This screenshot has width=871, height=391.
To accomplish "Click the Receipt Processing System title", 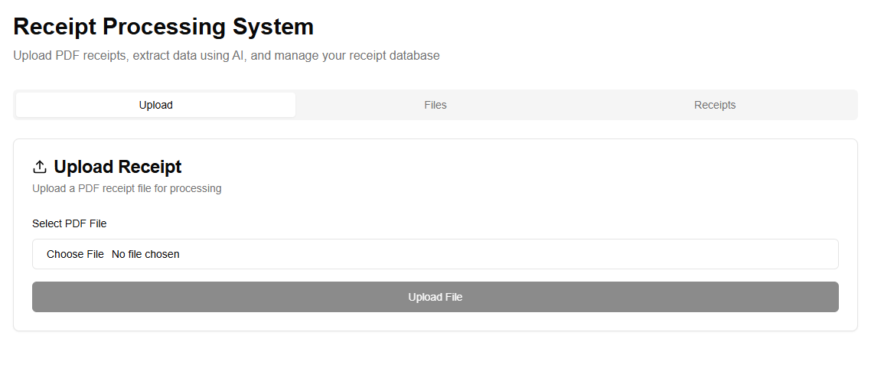I will click(x=163, y=27).
